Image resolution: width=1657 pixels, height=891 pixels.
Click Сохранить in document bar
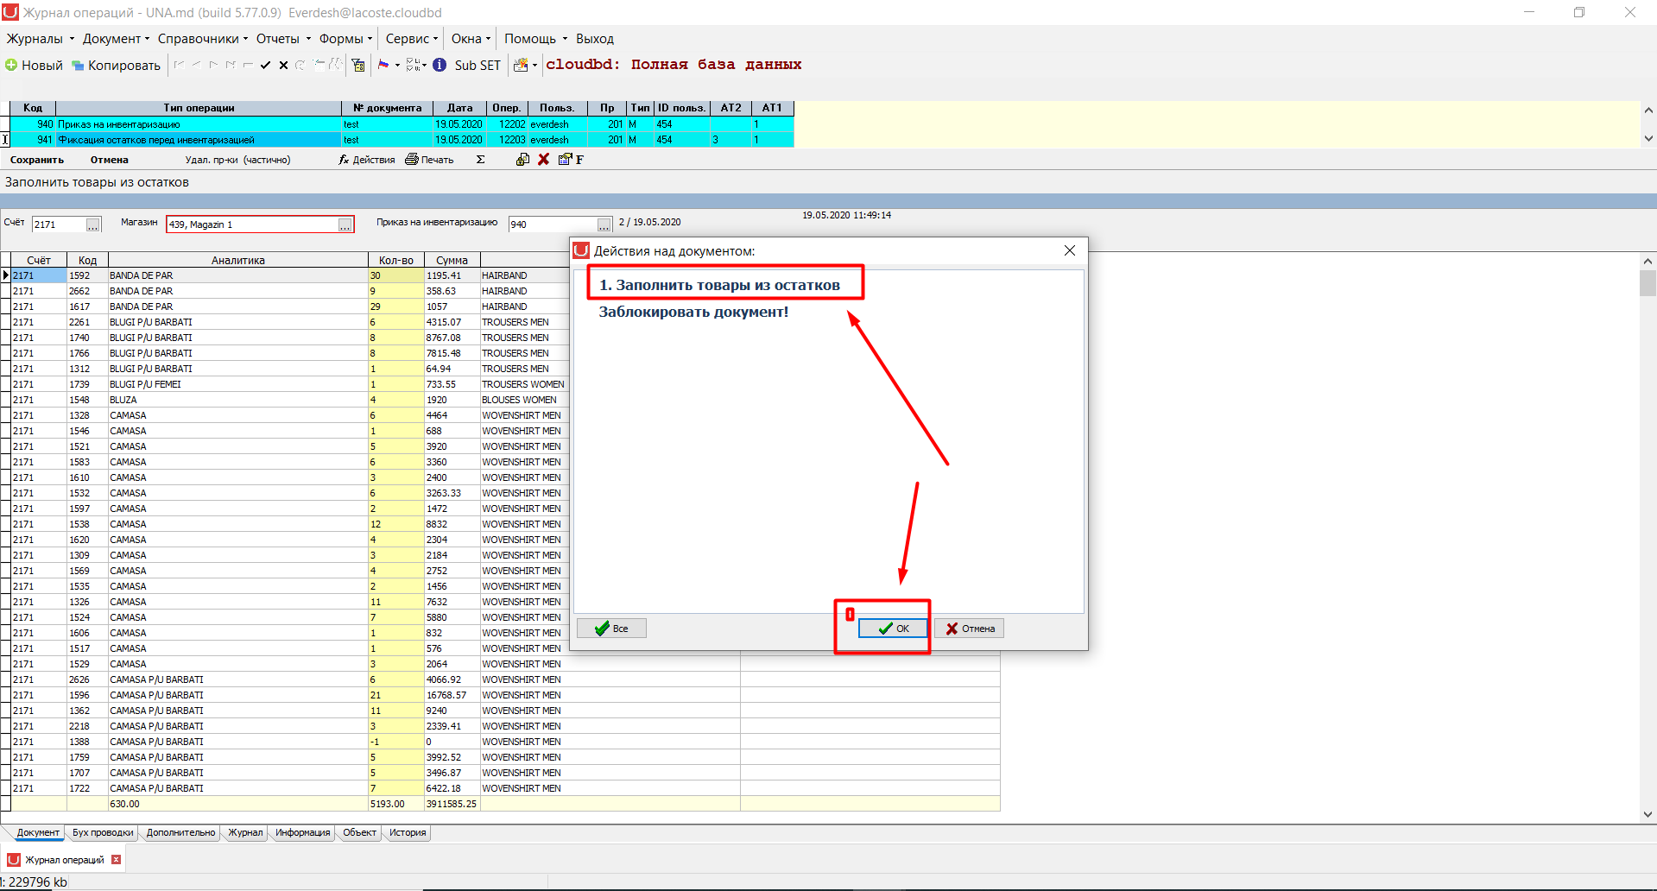[37, 160]
